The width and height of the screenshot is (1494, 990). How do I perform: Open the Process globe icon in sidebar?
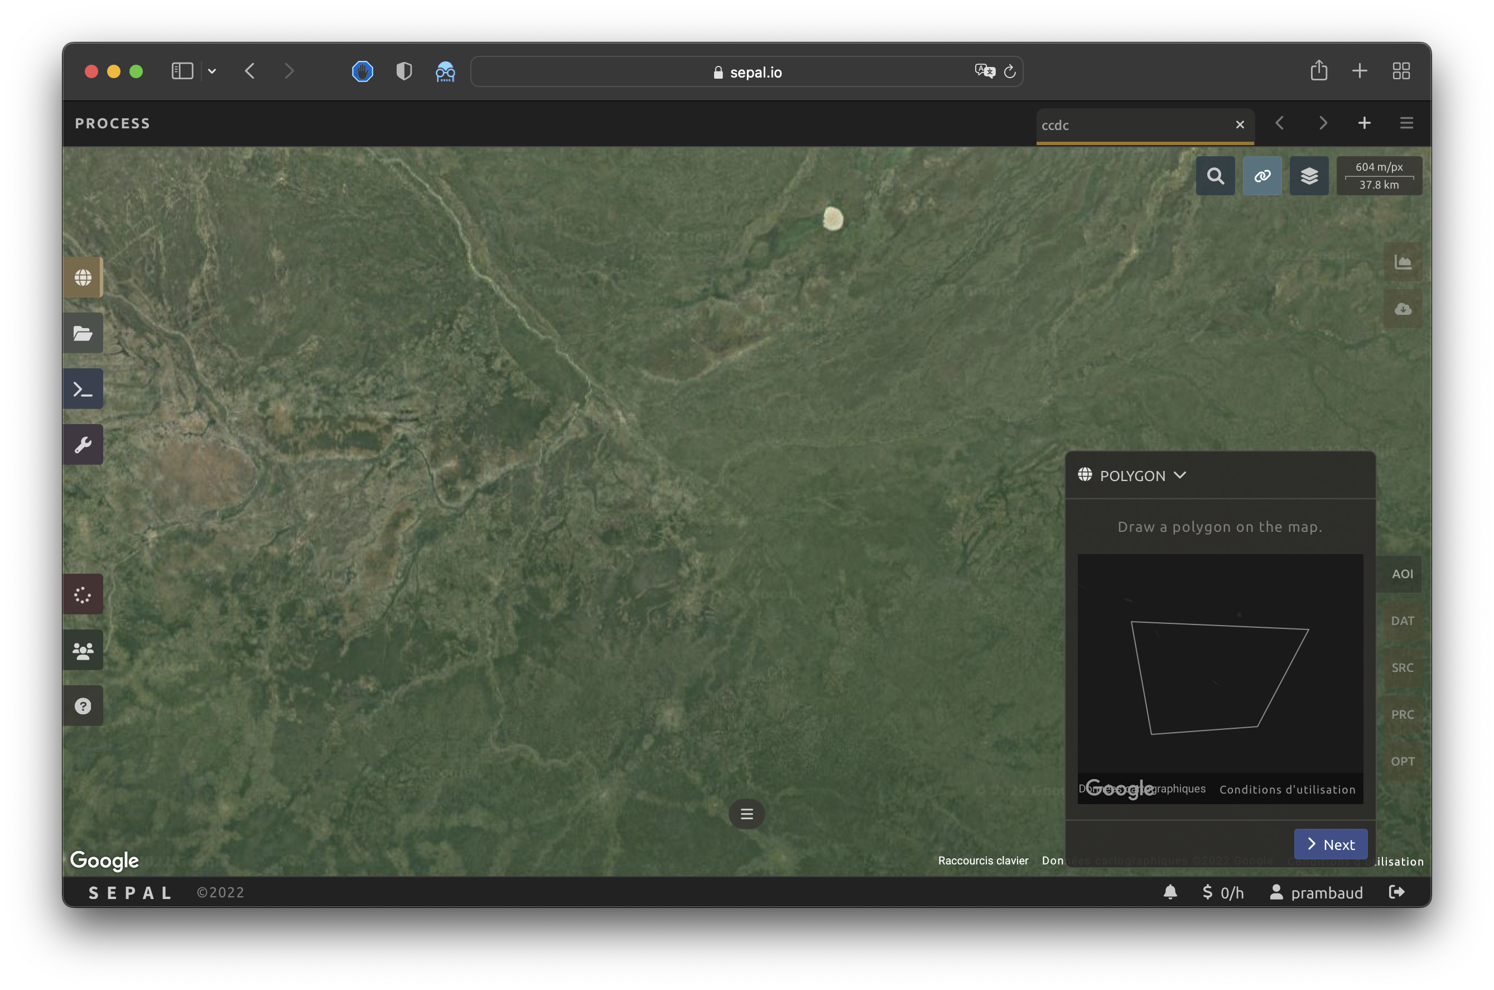83,277
